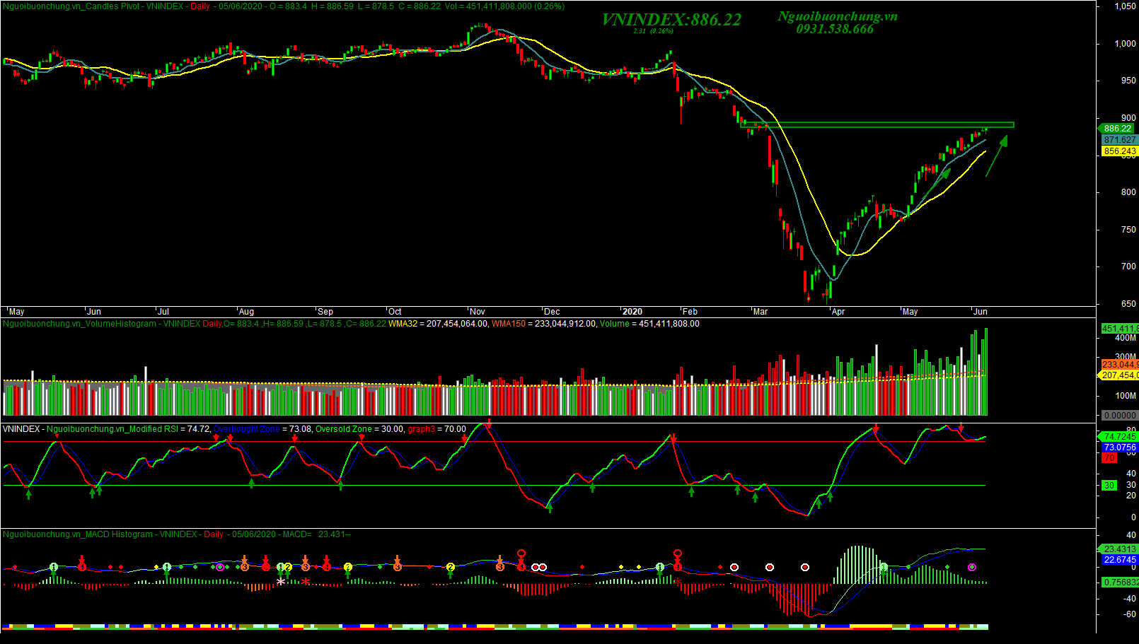Screen dimensions: 1139x644
Task: Select the gray 0.00000 volume axis label
Action: (x=1120, y=416)
